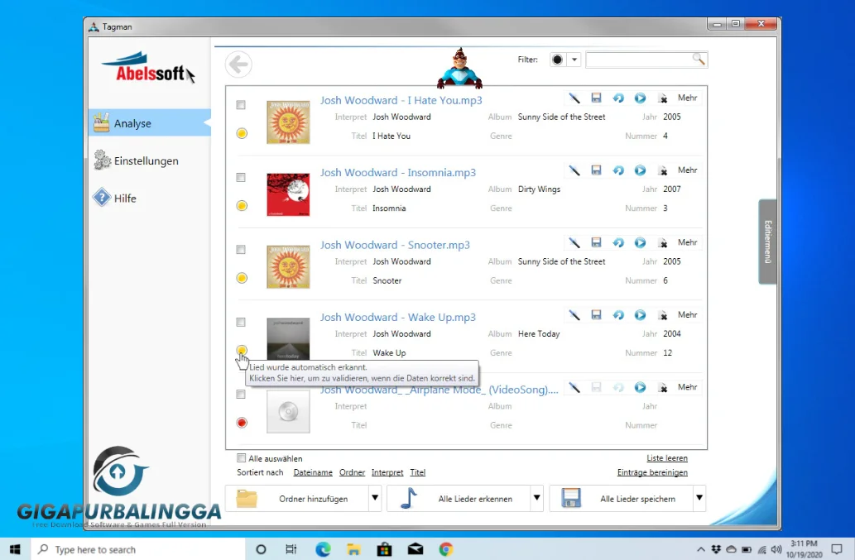
Task: Undo changes for Wake Up.mp3
Action: click(x=617, y=315)
